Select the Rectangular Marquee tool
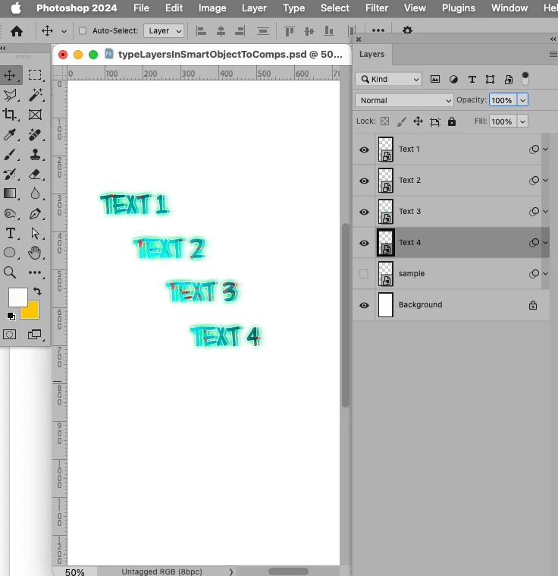The width and height of the screenshot is (558, 576). (x=35, y=75)
